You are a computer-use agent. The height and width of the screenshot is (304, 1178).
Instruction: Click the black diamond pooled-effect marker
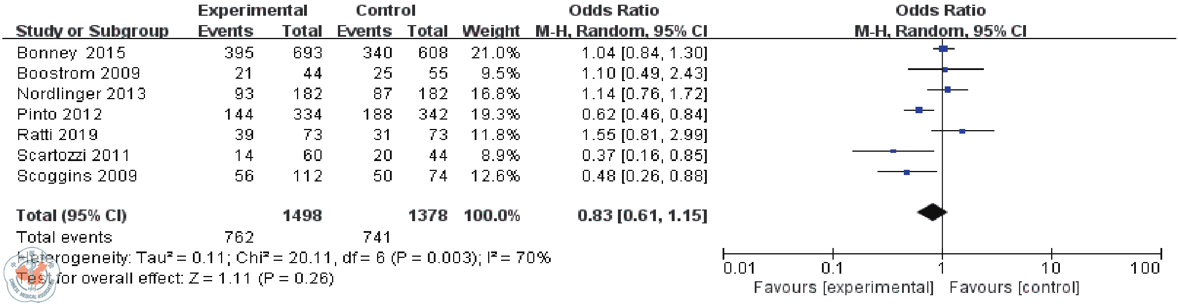(x=932, y=213)
